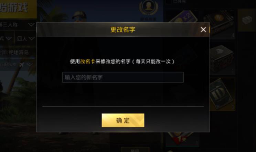Open the 四人 squad size dropdown
This screenshot has height=152, width=256.
[x=25, y=38]
